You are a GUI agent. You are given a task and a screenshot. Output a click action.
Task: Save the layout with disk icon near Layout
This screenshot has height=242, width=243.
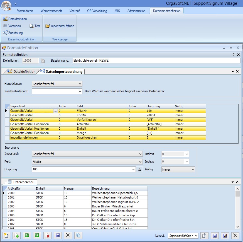point(215,236)
